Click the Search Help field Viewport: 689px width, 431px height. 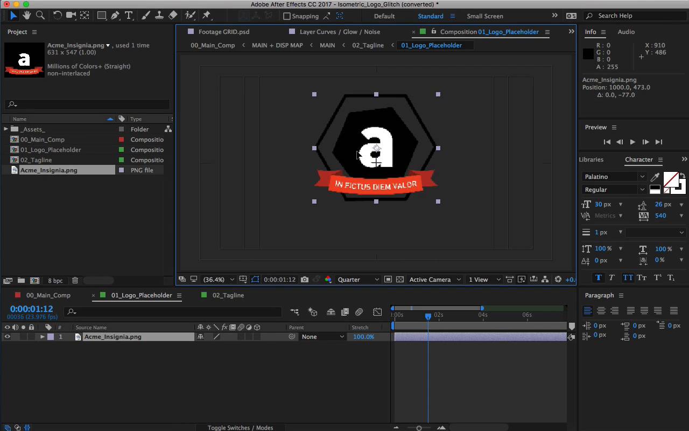tap(636, 16)
